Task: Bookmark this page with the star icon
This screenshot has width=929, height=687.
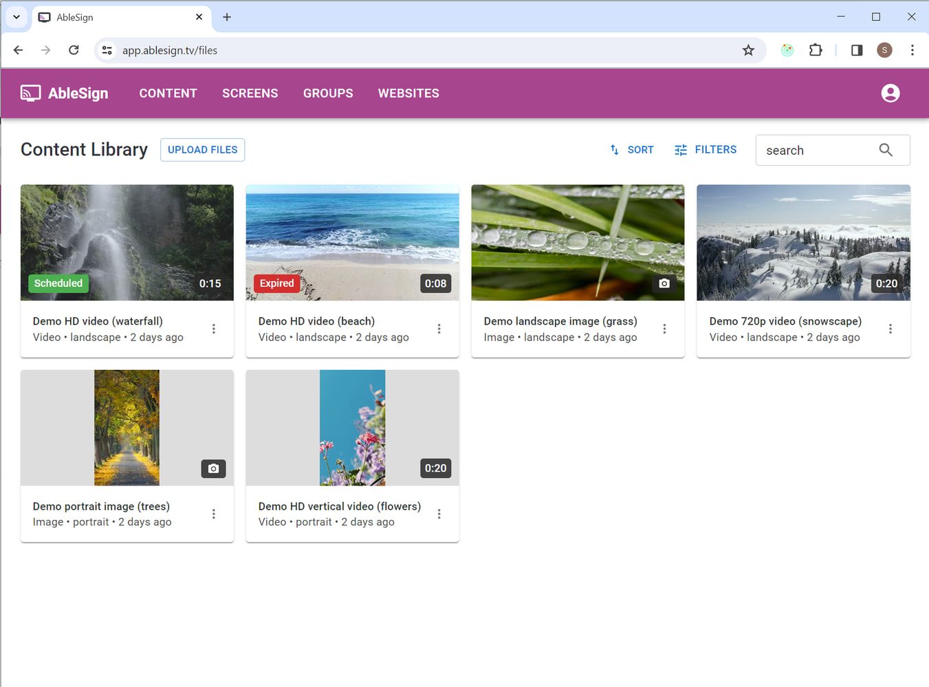Action: pos(748,50)
